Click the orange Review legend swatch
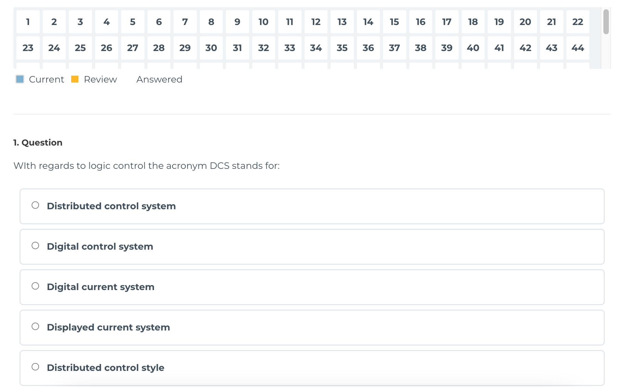The image size is (627, 387). (75, 79)
